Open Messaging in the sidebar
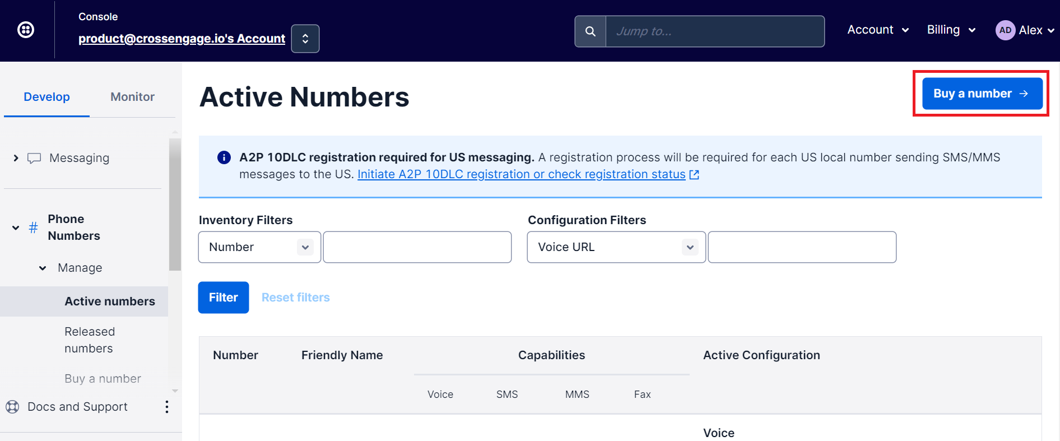 (x=79, y=158)
